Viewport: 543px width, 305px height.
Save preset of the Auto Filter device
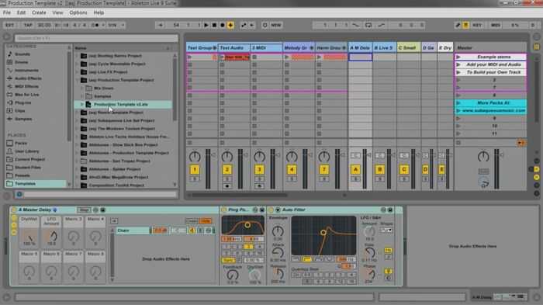(390, 210)
